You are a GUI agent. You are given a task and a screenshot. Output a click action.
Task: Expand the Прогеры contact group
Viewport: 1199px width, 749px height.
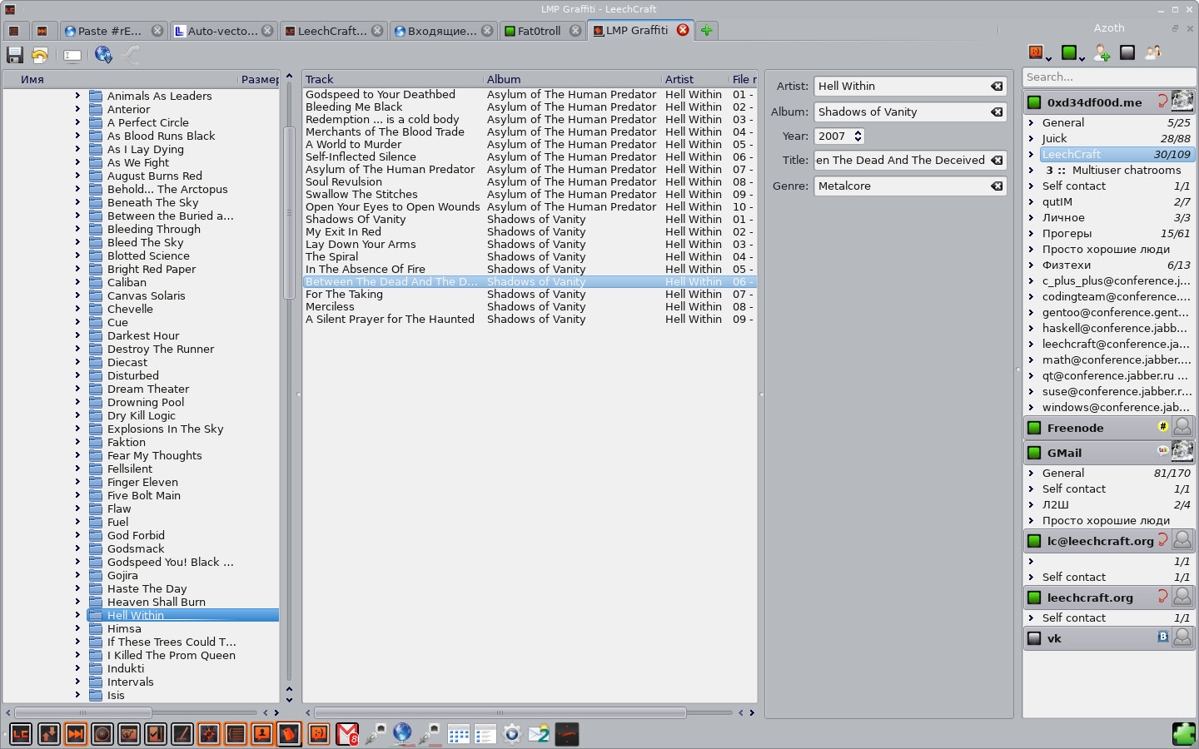coord(1031,233)
